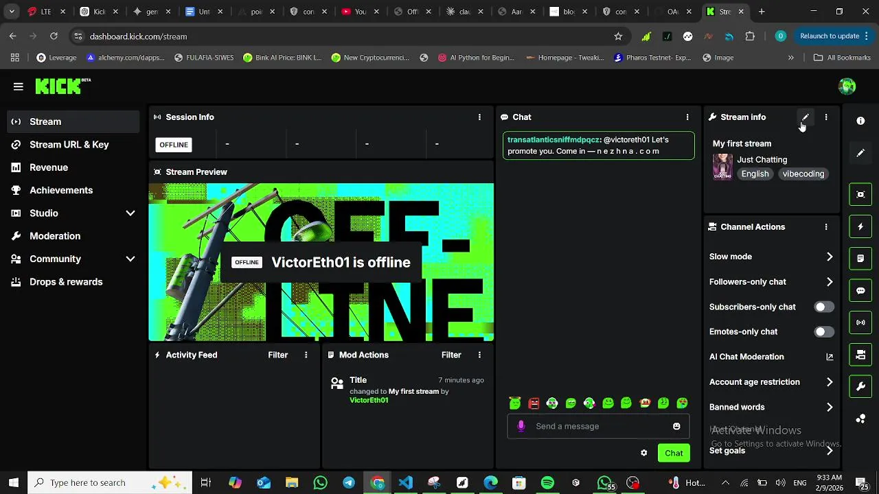This screenshot has width=879, height=494.
Task: Toggle channel actions widget in right rail
Action: point(860,355)
